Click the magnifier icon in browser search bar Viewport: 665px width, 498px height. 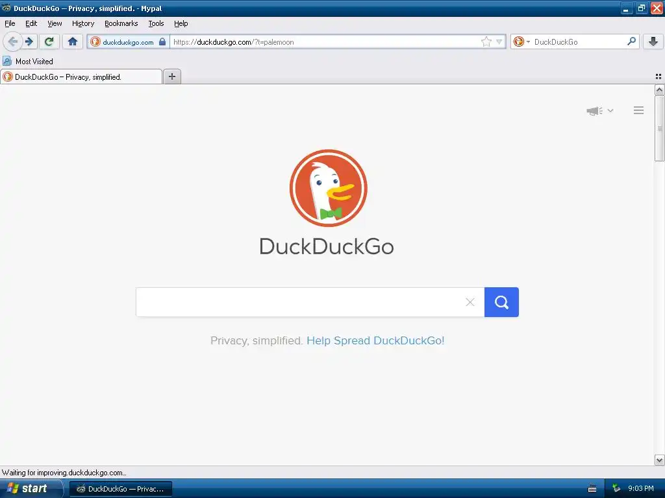[x=631, y=41]
